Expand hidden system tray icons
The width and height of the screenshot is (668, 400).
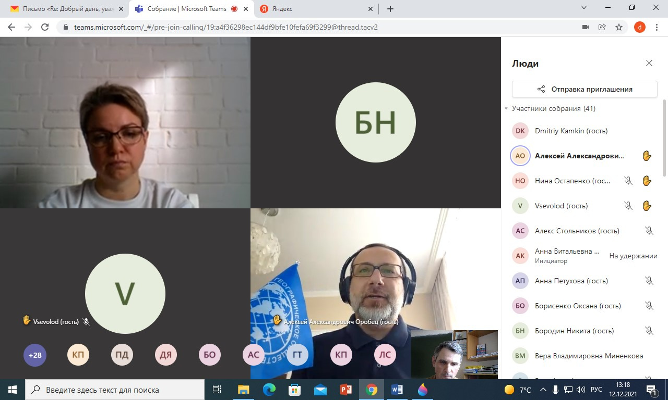543,390
